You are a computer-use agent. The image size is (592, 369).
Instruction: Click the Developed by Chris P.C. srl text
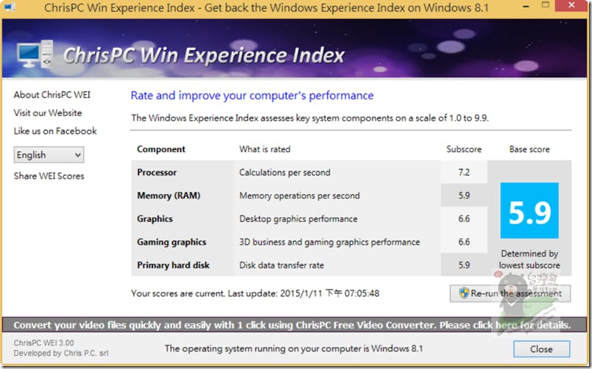[61, 353]
